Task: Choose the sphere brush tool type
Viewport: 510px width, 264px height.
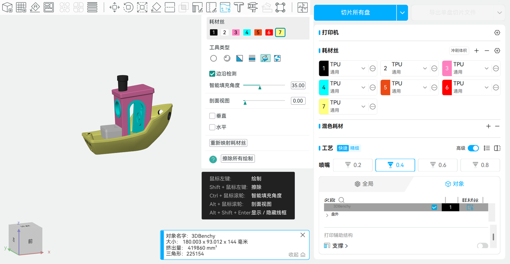Action: pyautogui.click(x=227, y=58)
